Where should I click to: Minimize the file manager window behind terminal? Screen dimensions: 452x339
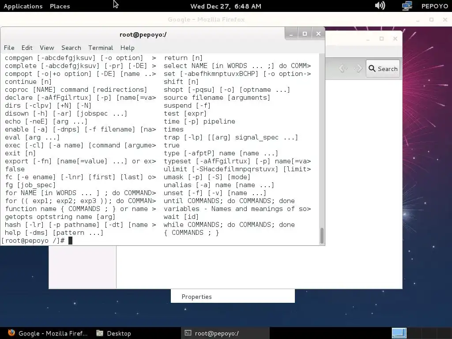click(x=368, y=39)
